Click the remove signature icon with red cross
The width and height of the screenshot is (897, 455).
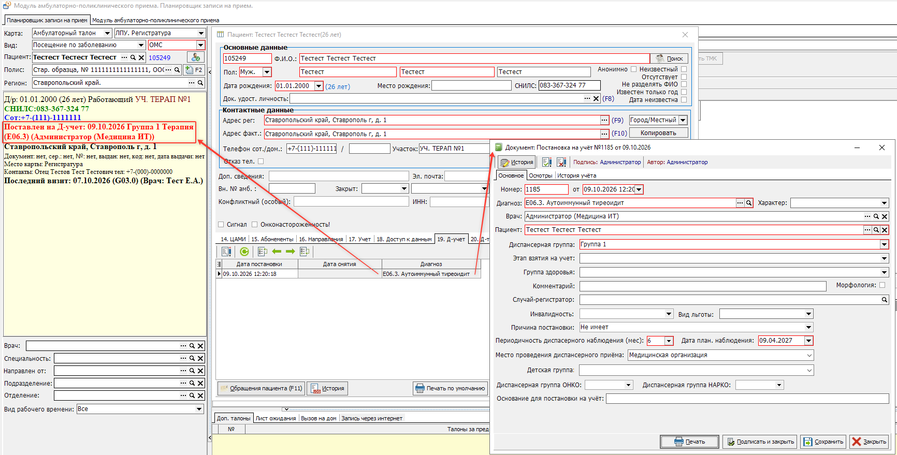[x=561, y=162]
